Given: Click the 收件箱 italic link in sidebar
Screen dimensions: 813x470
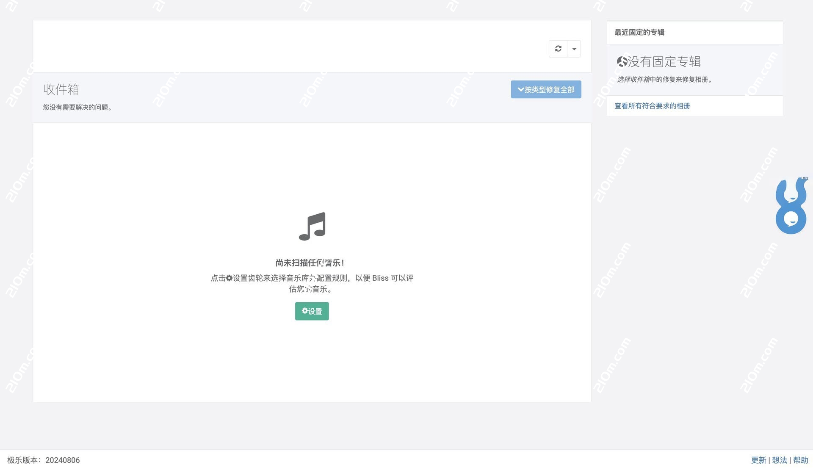Looking at the screenshot, I should click(640, 79).
